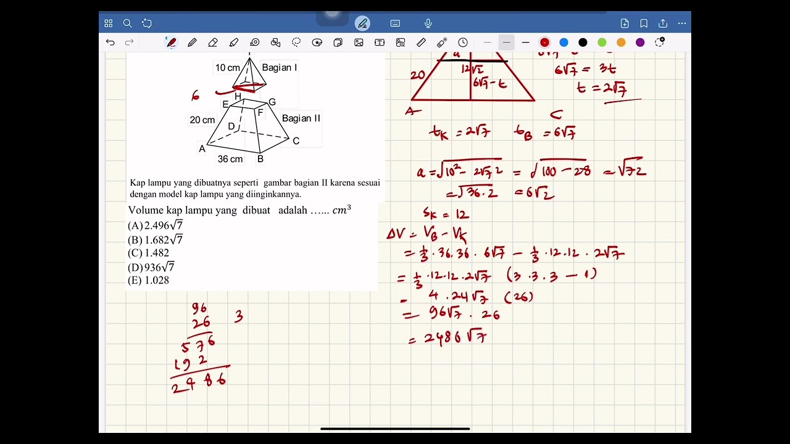This screenshot has height=444, width=790.
Task: Tap the 'Bagian II' label
Action: tap(301, 118)
